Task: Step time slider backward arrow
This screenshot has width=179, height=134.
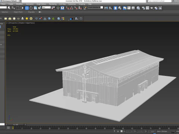Action: (x=7, y=124)
